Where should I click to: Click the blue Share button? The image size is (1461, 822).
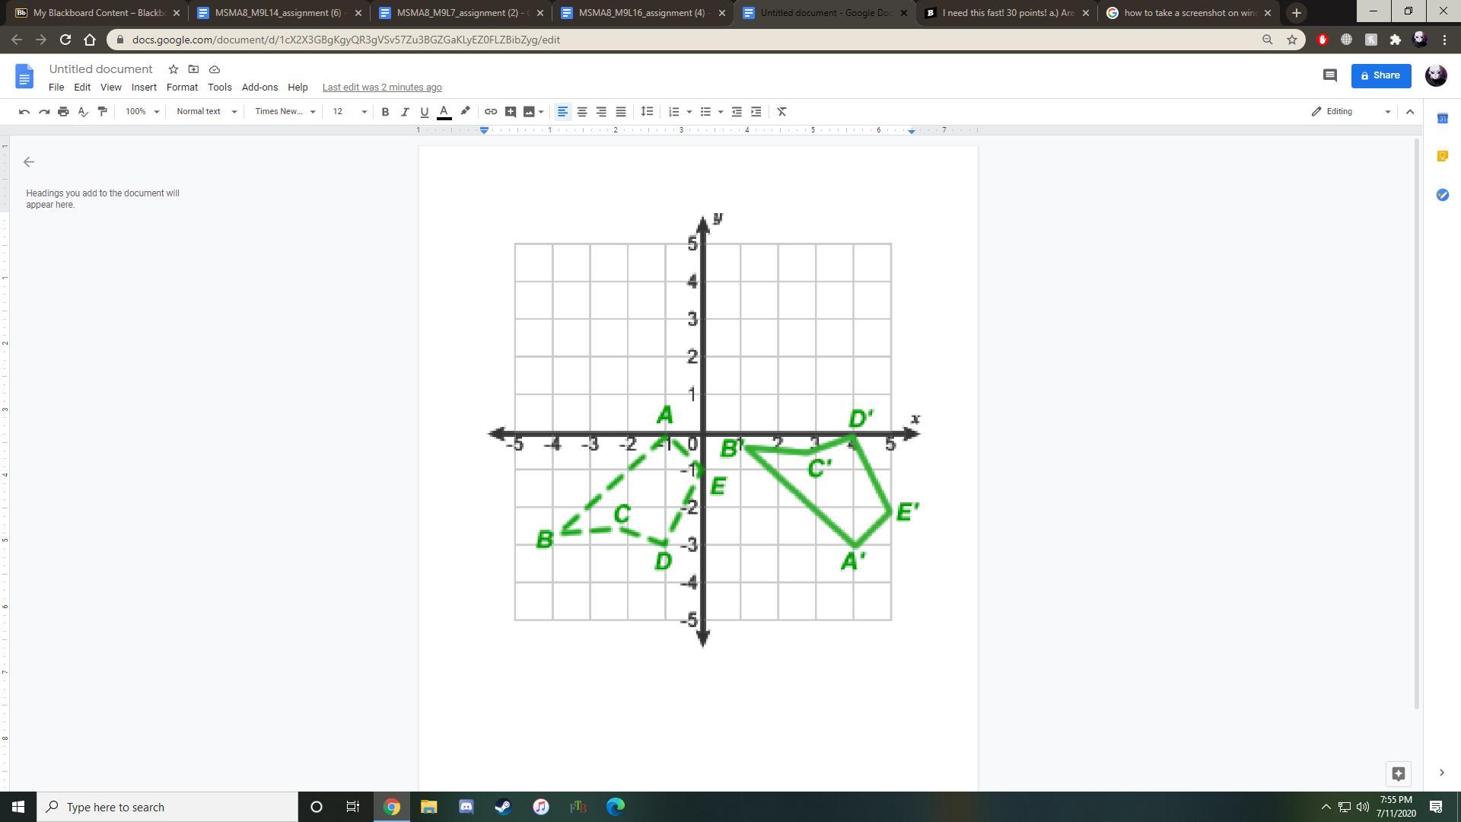[x=1380, y=75]
